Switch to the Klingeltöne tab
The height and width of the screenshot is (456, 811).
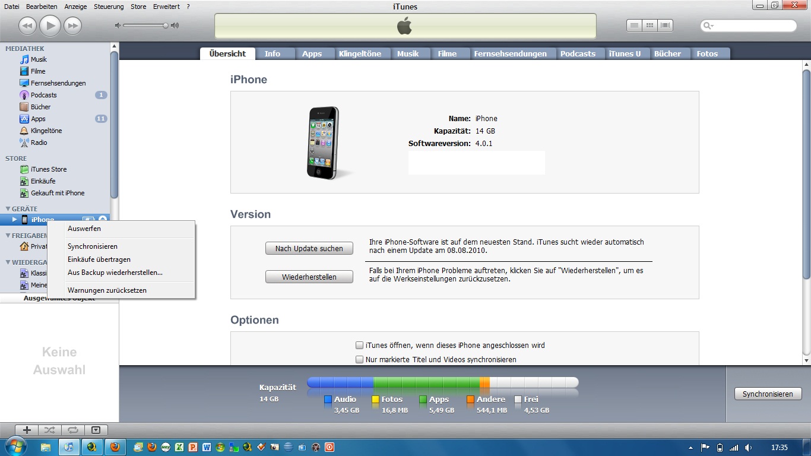pos(360,53)
